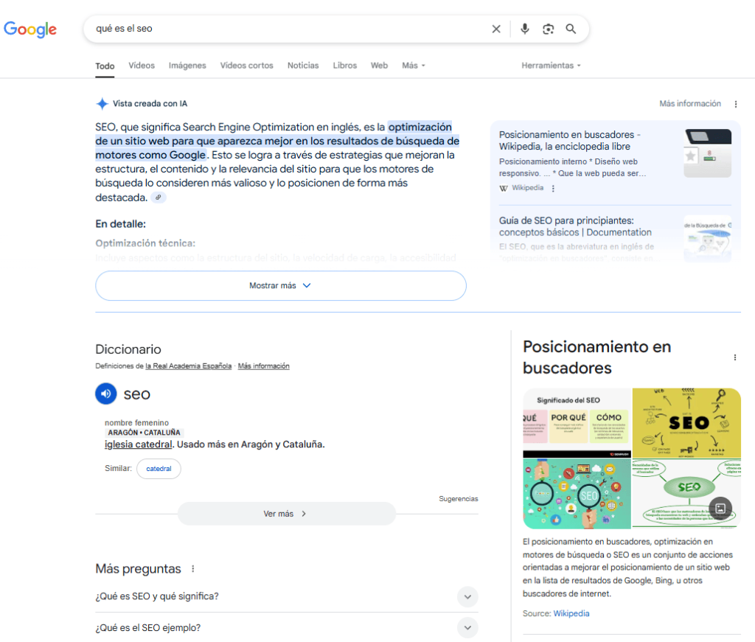Image resolution: width=755 pixels, height=642 pixels.
Task: Switch to the Todo tab
Action: coord(105,66)
